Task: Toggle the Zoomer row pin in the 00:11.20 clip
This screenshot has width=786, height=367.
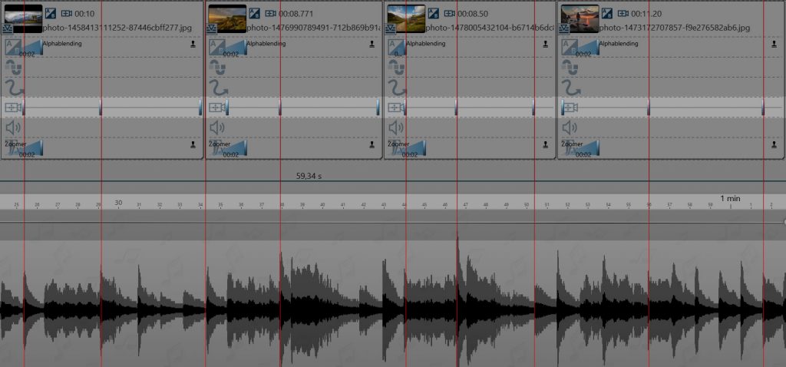Action: tap(775, 144)
